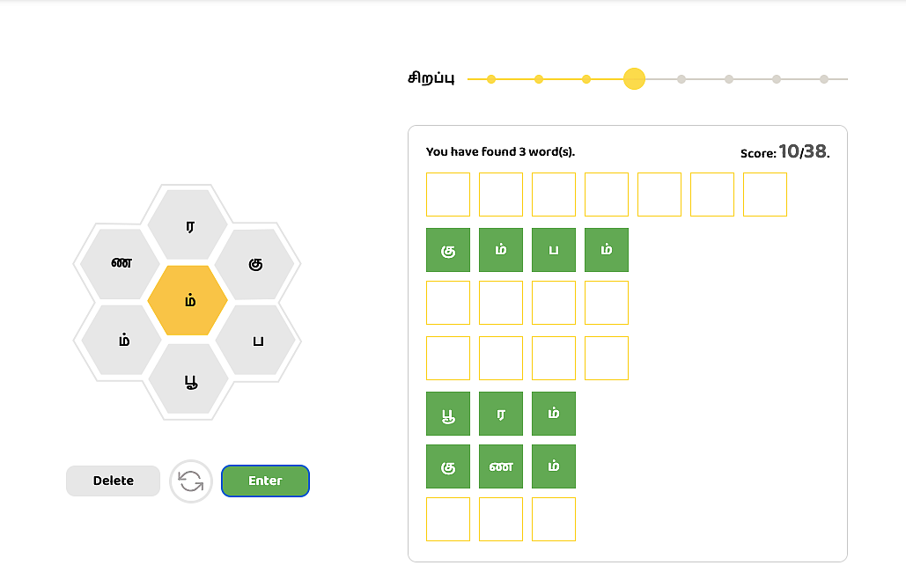The image size is (906, 580).
Task: Click the சிறப்பு rank label
Action: click(431, 78)
